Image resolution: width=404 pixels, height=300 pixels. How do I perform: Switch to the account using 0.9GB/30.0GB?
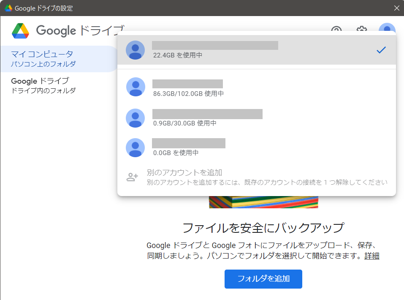[x=256, y=118]
